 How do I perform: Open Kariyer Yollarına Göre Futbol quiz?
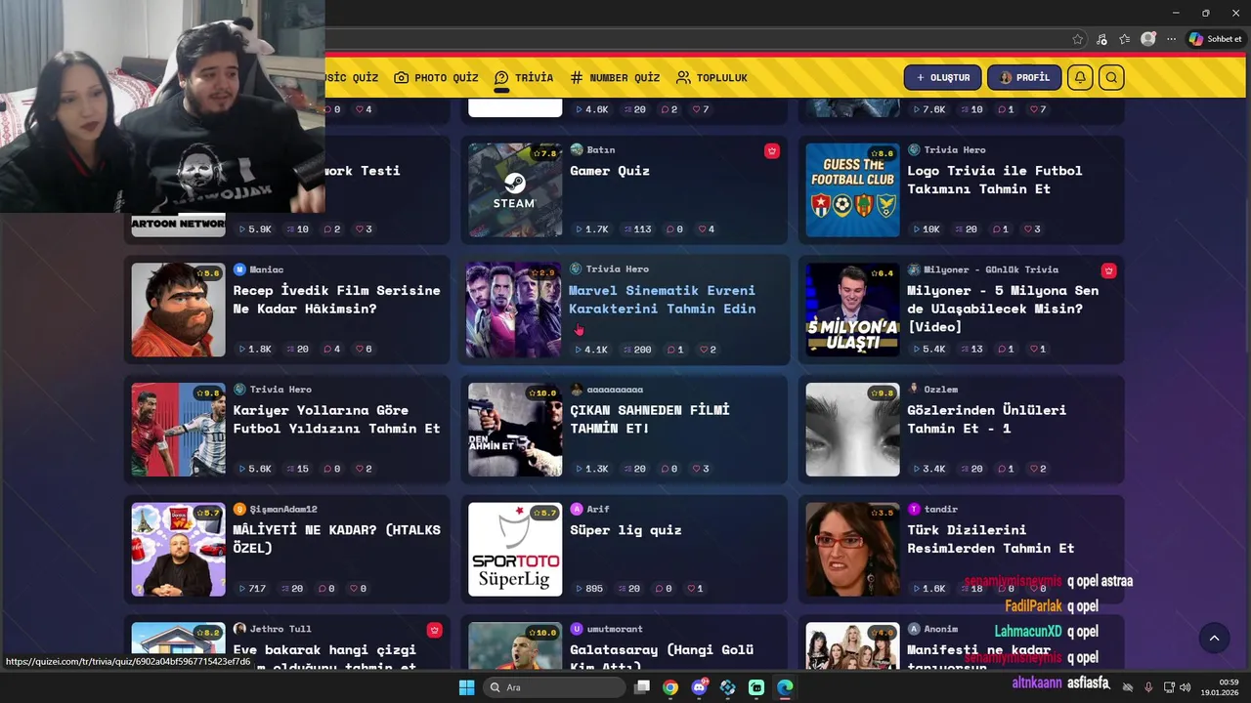coord(336,419)
